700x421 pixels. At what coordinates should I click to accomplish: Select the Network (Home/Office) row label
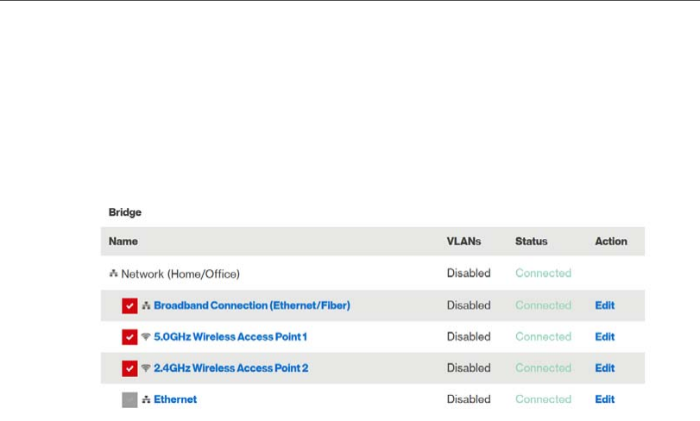point(180,274)
